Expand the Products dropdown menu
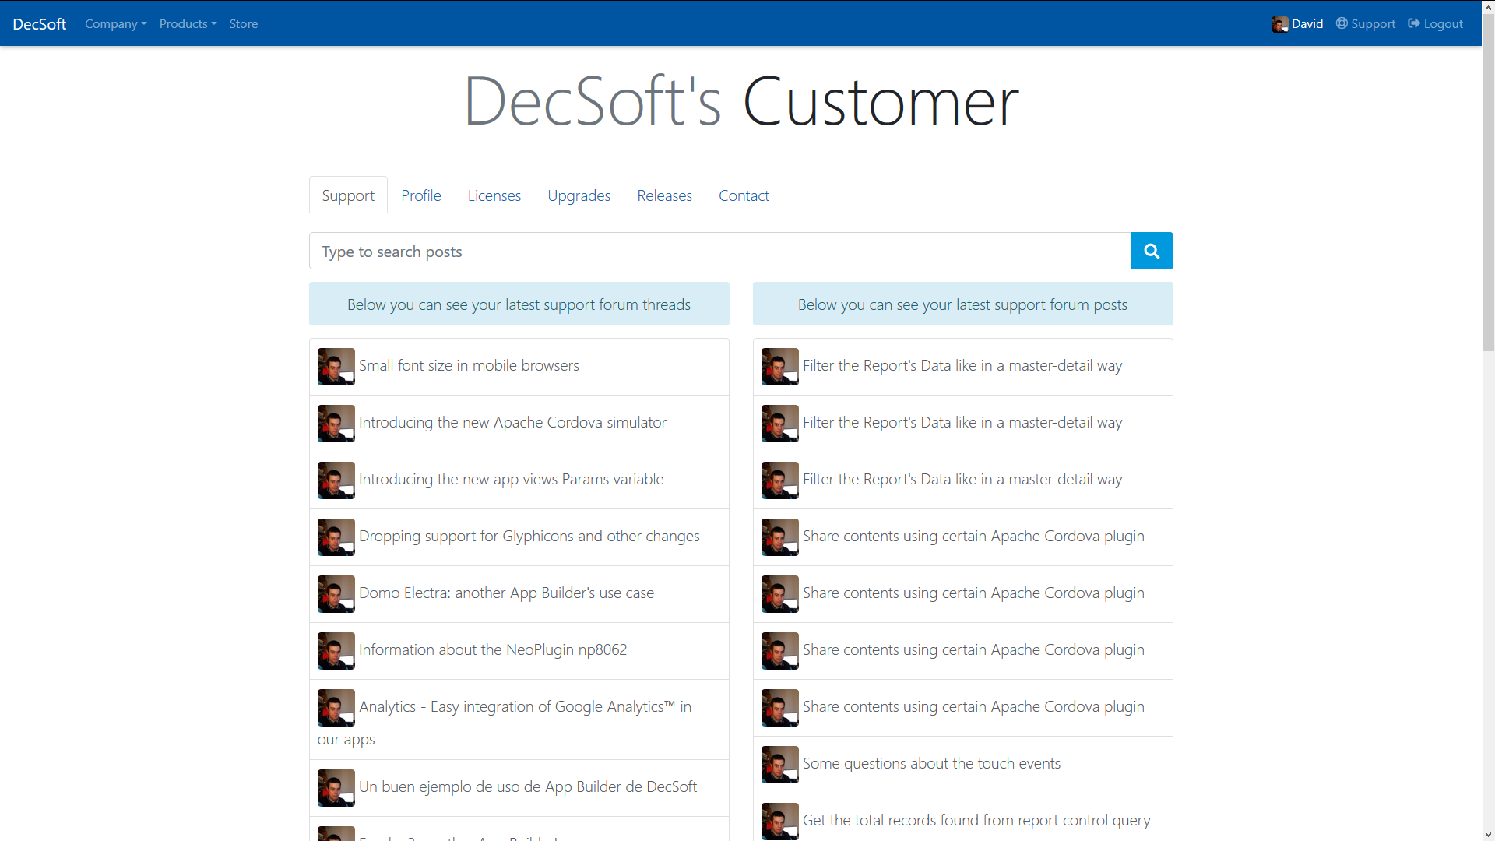 (x=188, y=23)
